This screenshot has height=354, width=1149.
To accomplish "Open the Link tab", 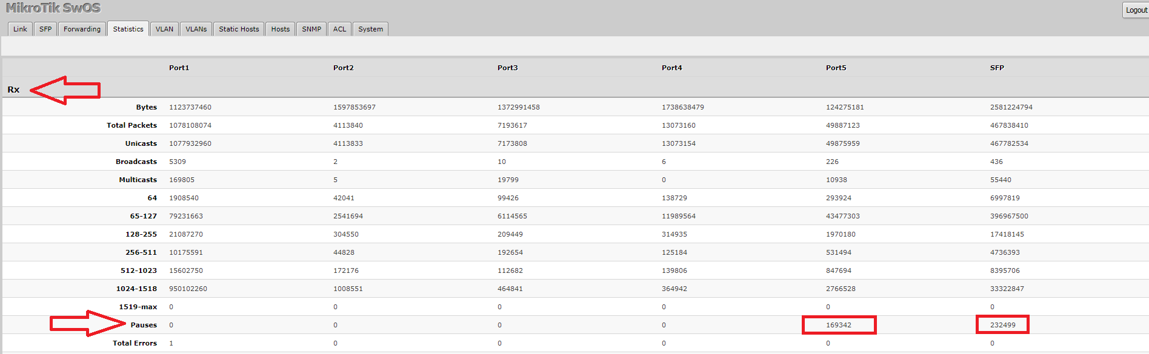I will pos(20,29).
